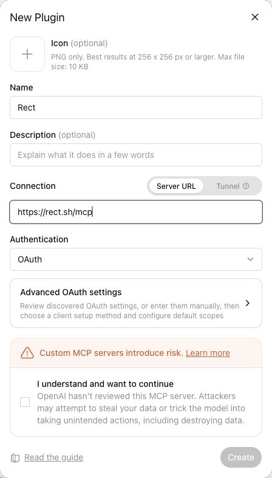Image resolution: width=272 pixels, height=478 pixels.
Task: Open the Read the guide link
Action: (x=53, y=457)
